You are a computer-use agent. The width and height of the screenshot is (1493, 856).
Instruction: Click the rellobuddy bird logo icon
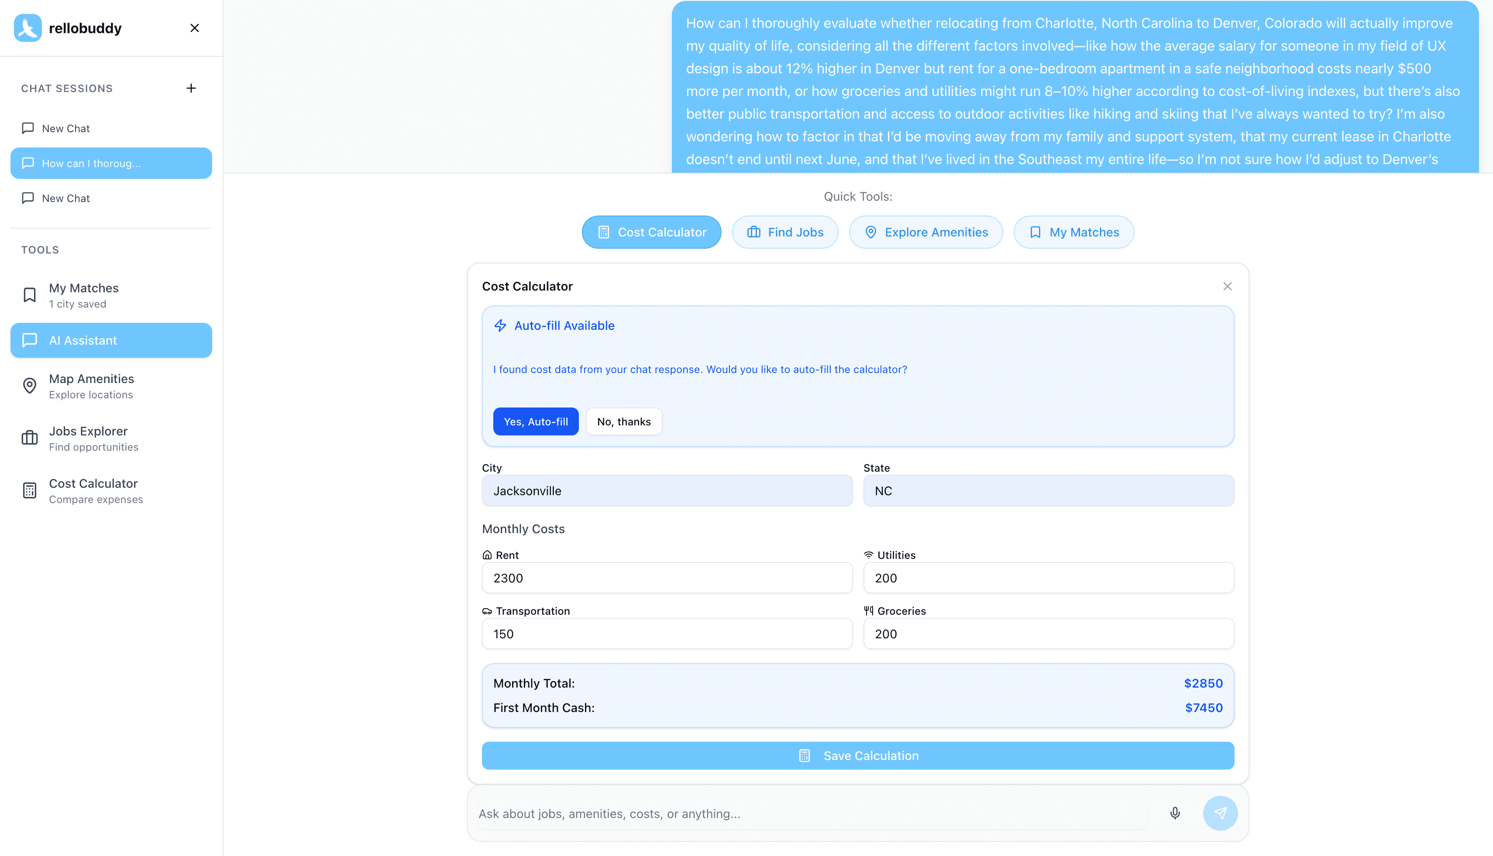click(28, 27)
